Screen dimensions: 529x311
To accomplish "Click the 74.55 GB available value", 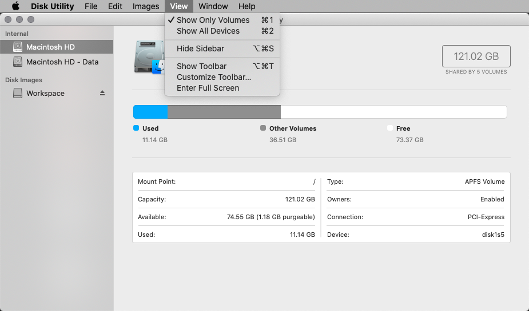I will 271,217.
